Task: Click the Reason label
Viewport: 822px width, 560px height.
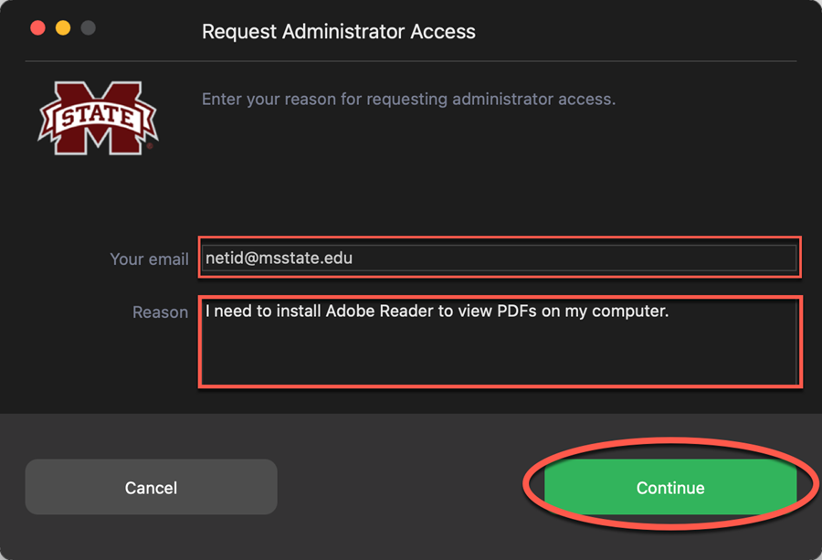Action: point(161,312)
